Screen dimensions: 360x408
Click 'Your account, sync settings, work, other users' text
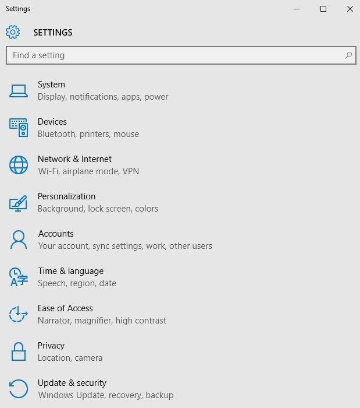pyautogui.click(x=125, y=246)
